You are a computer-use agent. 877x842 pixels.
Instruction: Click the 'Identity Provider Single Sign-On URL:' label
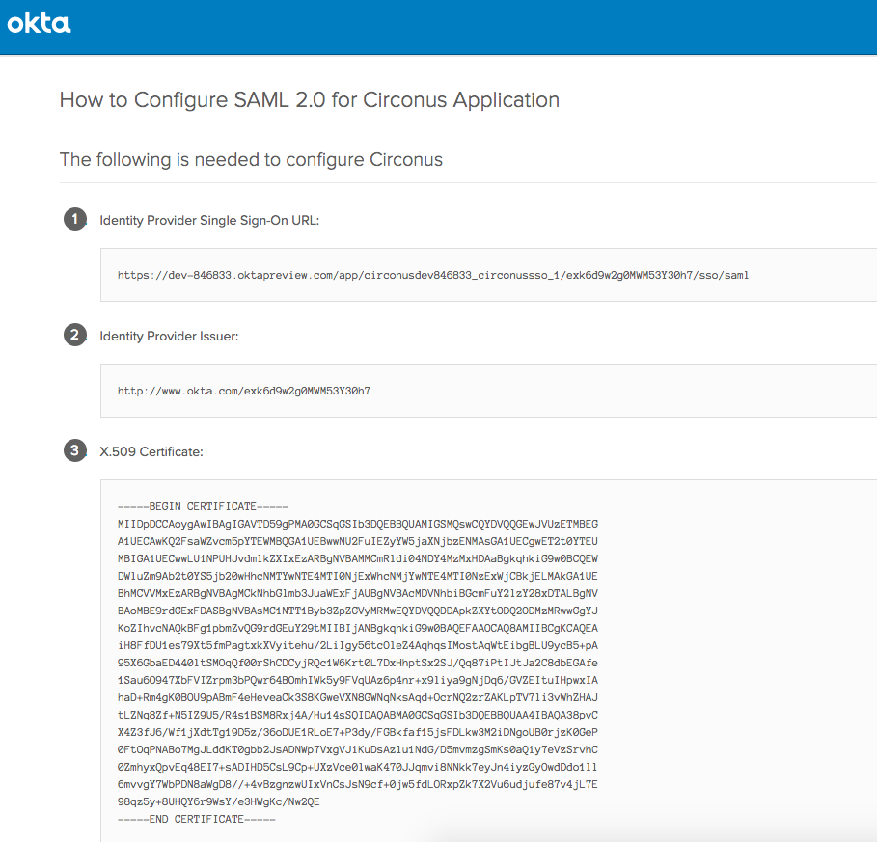pyautogui.click(x=209, y=220)
